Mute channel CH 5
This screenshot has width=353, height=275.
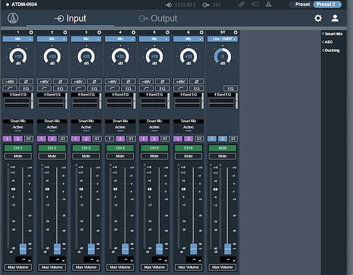[x=155, y=156]
